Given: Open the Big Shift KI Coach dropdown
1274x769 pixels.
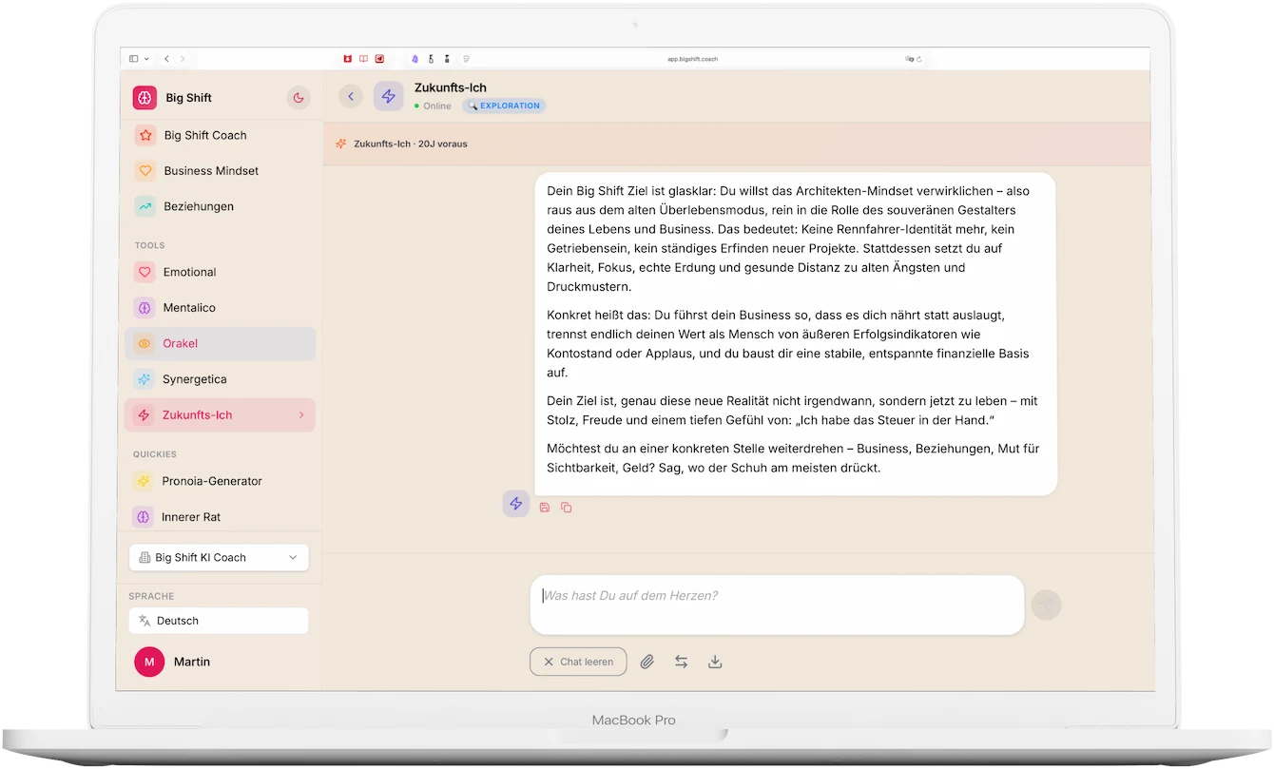Looking at the screenshot, I should coord(219,558).
